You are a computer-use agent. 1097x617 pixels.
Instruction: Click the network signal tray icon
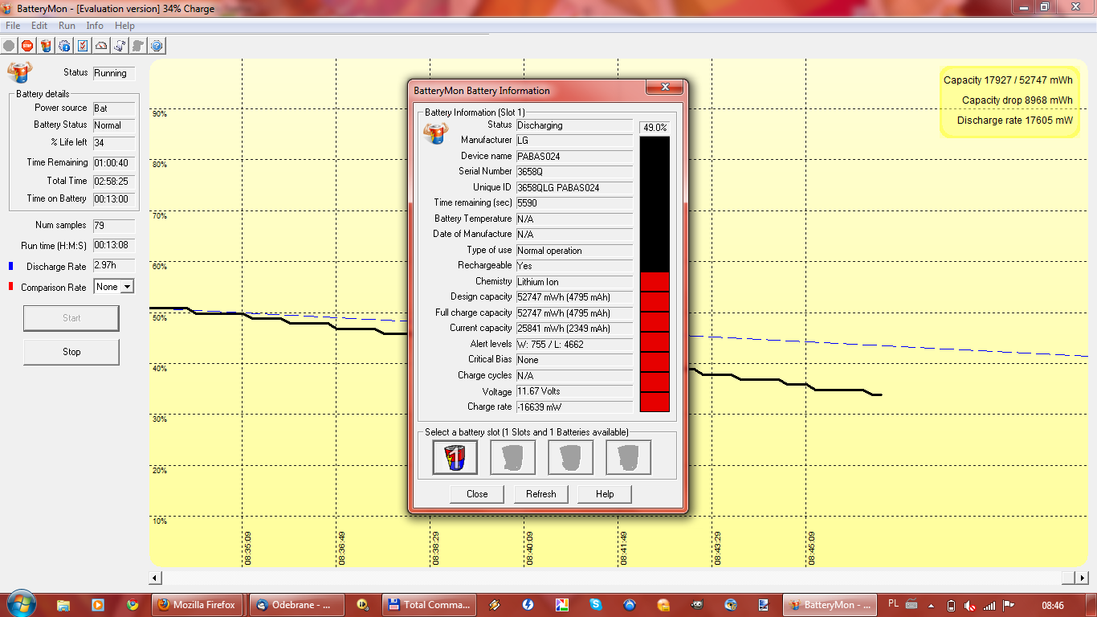pyautogui.click(x=989, y=605)
